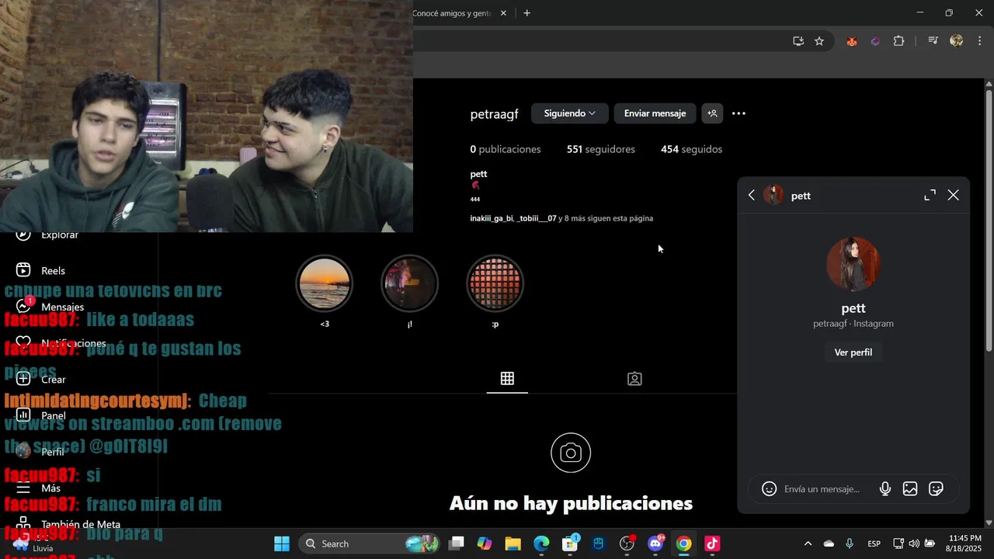Image resolution: width=994 pixels, height=559 pixels.
Task: Open the 454 seguidos list
Action: pos(691,149)
